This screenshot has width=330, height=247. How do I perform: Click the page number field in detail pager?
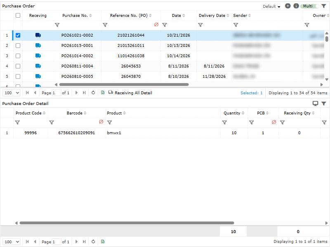coord(57,242)
